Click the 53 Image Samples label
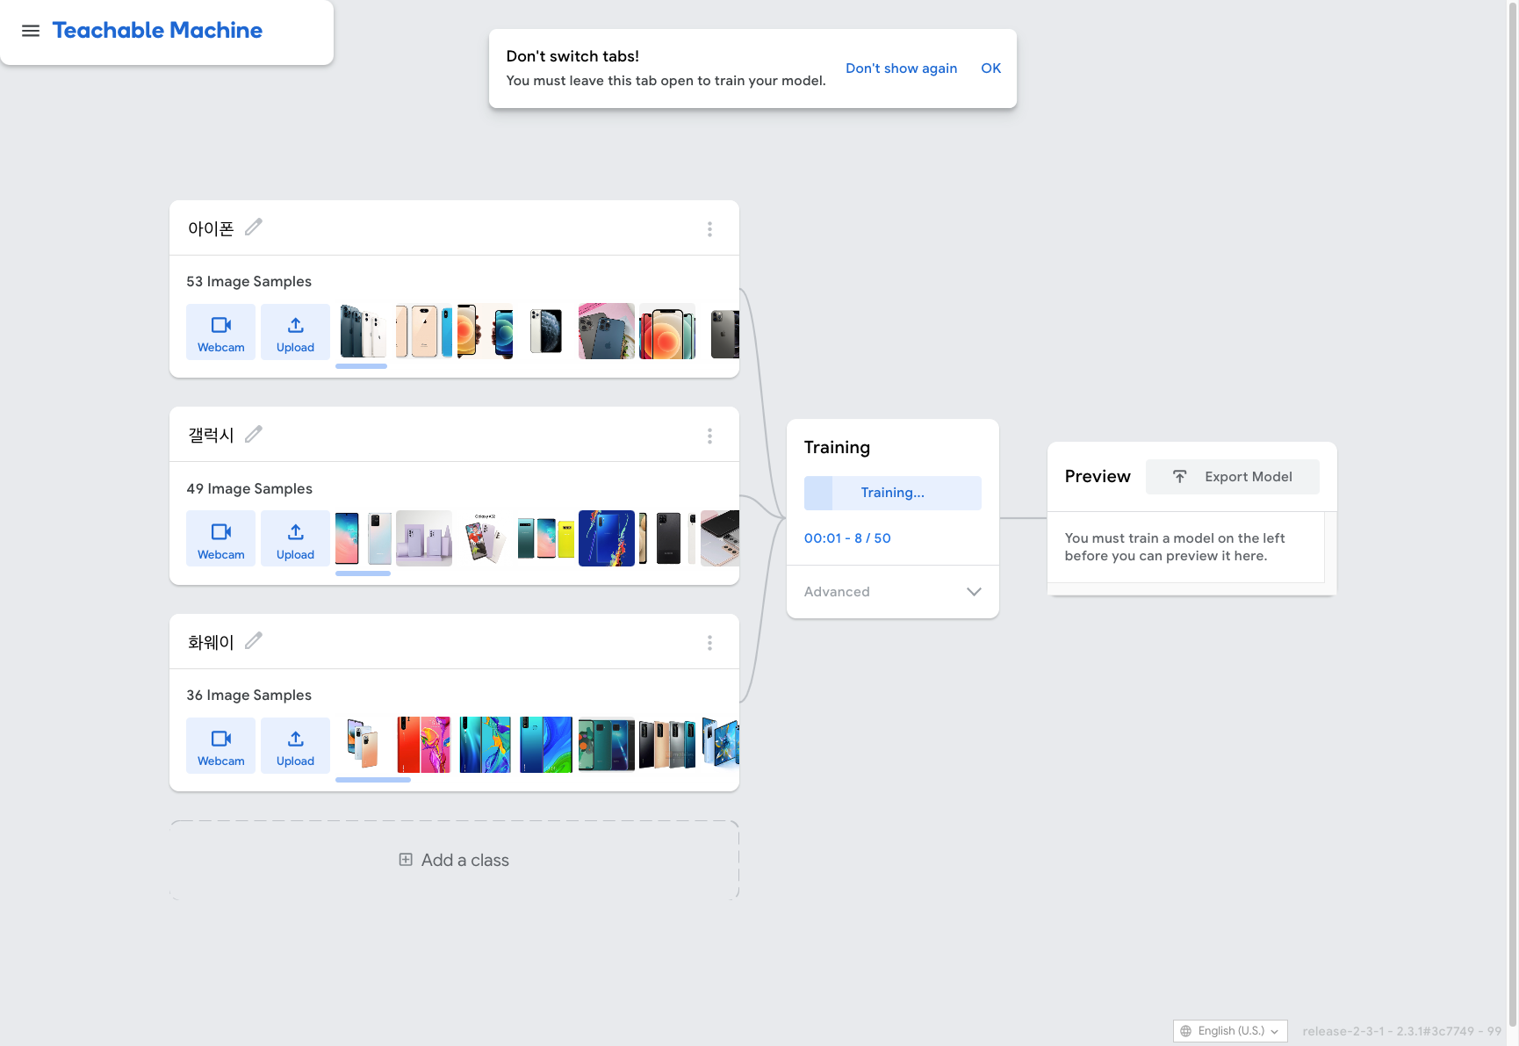1519x1046 pixels. coord(248,282)
